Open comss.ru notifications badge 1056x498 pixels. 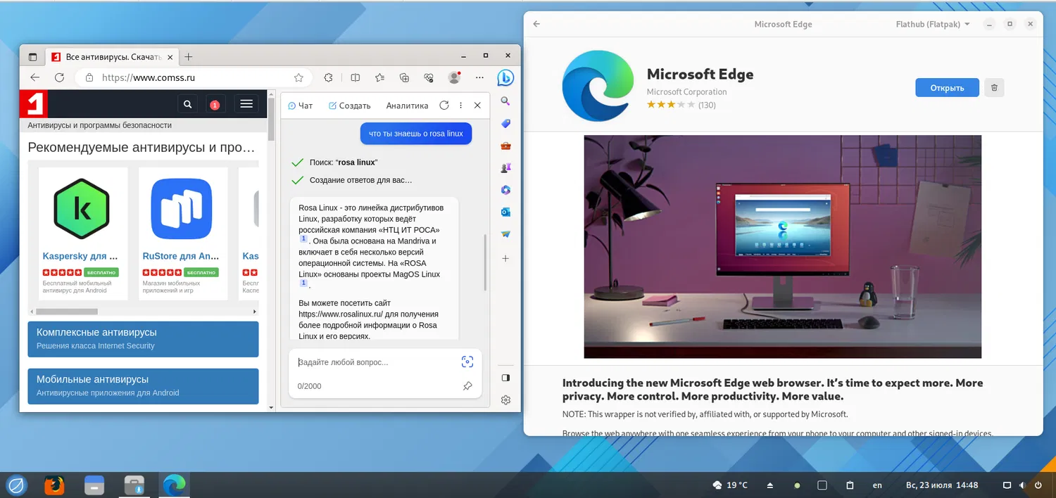click(x=215, y=105)
